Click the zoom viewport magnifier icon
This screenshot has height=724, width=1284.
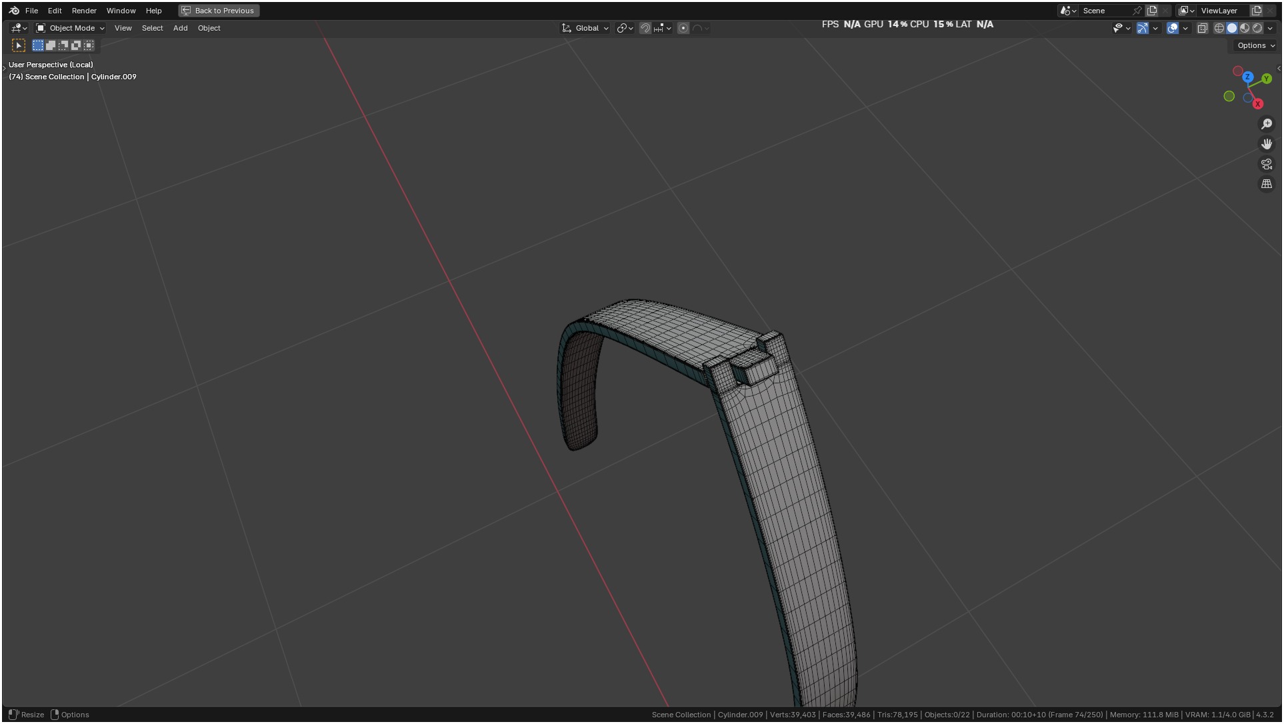(1266, 124)
